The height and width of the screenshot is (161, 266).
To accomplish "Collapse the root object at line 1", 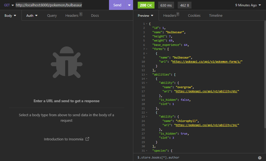I will coord(147,24).
